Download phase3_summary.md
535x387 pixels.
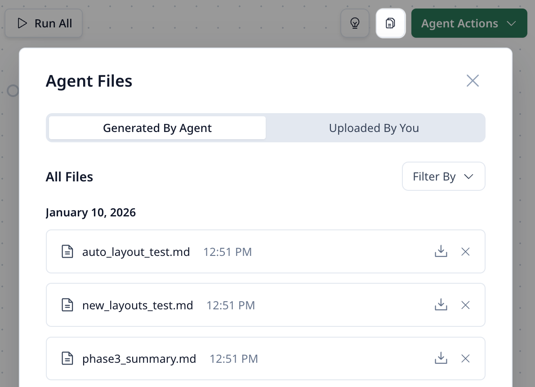point(441,359)
